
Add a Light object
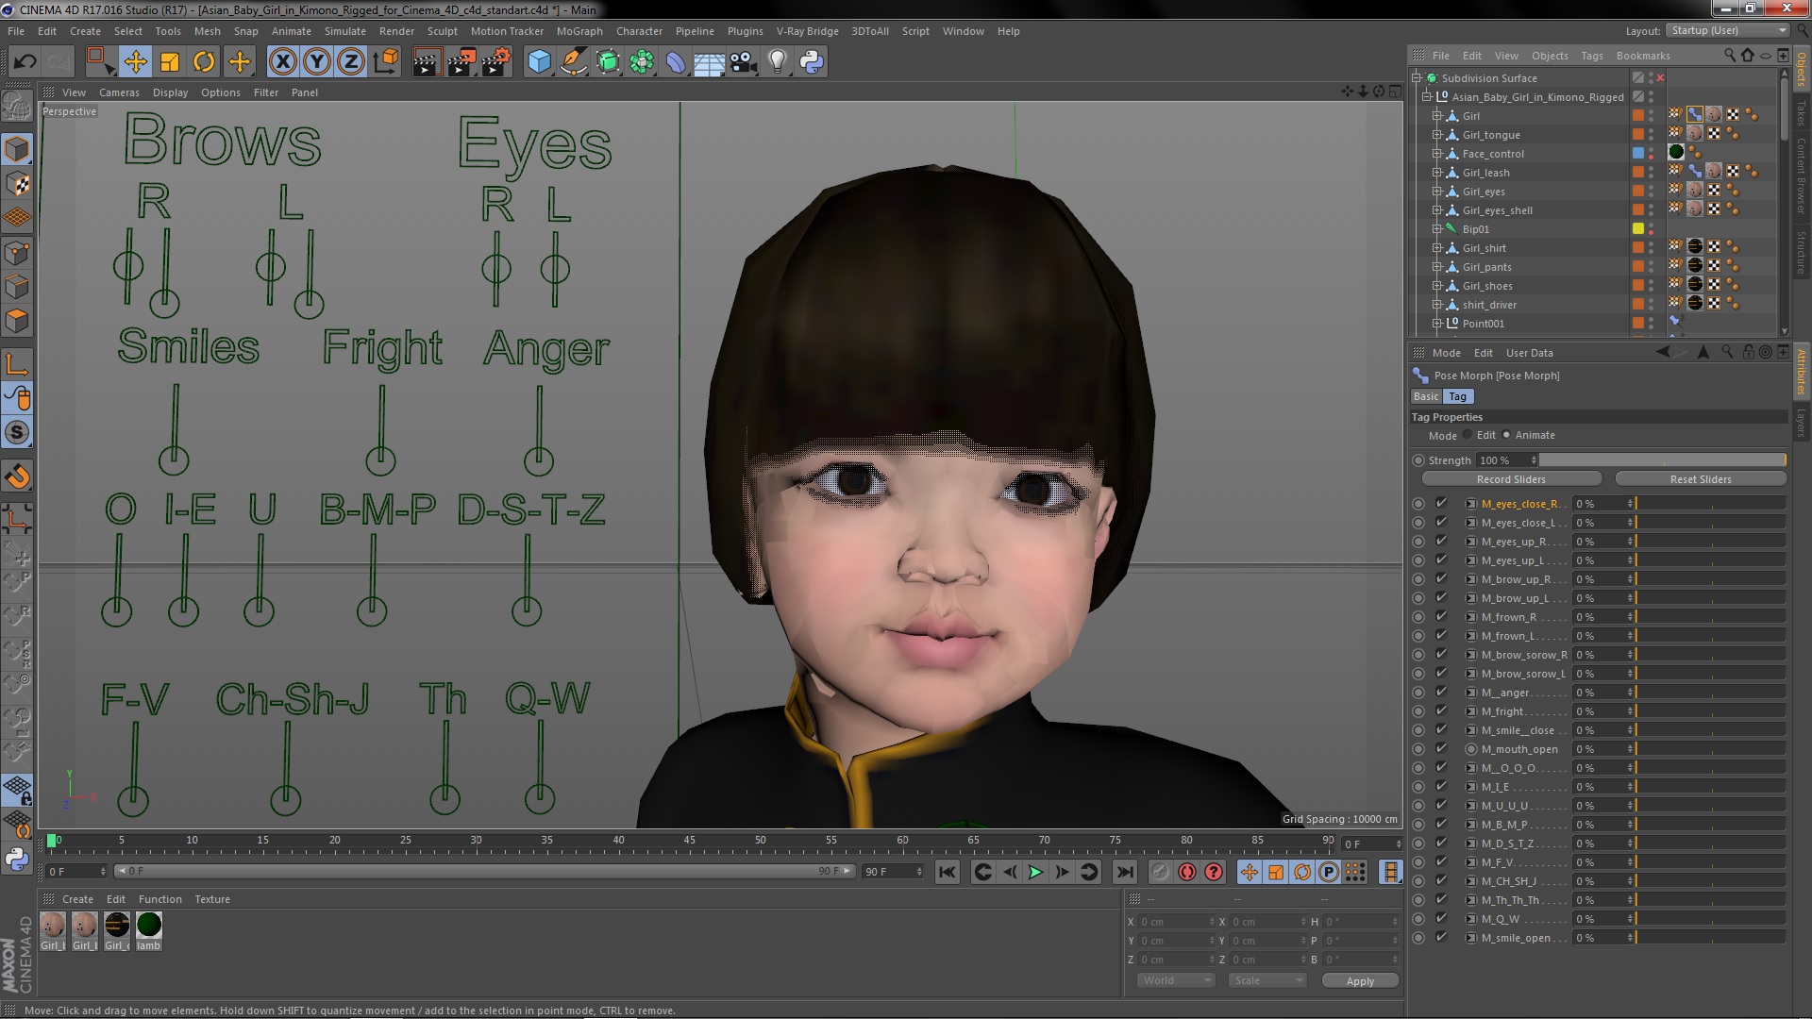[x=778, y=62]
